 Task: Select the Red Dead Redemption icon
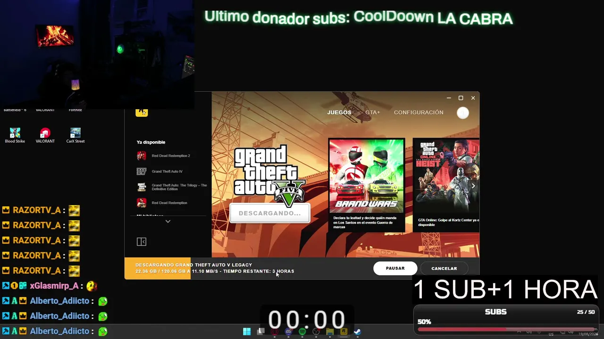click(x=142, y=203)
